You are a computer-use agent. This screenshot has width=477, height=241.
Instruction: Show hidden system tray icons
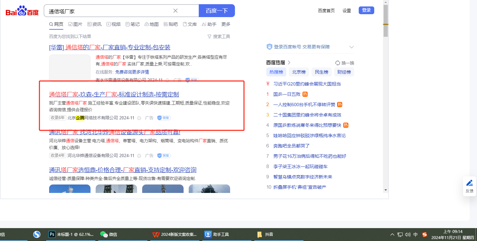(x=392, y=235)
